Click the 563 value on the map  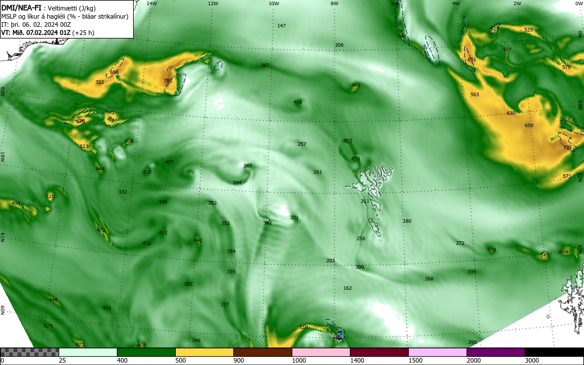click(x=474, y=94)
